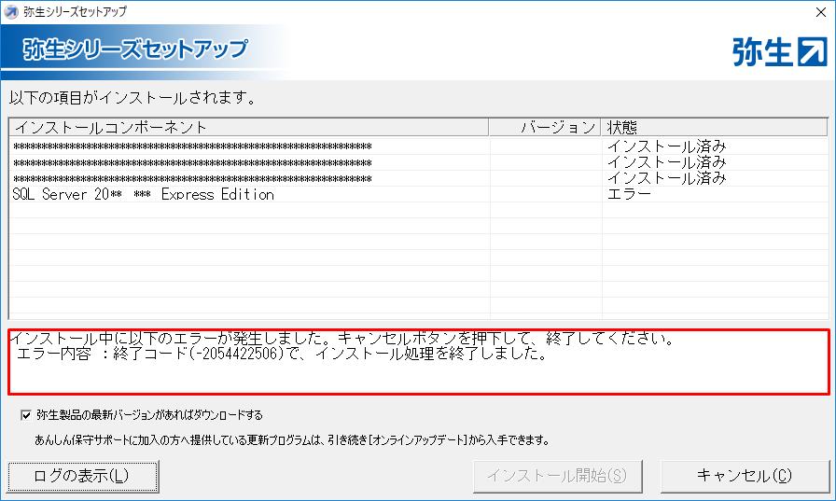Click the インストールコンポーネント column header
The width and height of the screenshot is (836, 501).
(x=249, y=128)
